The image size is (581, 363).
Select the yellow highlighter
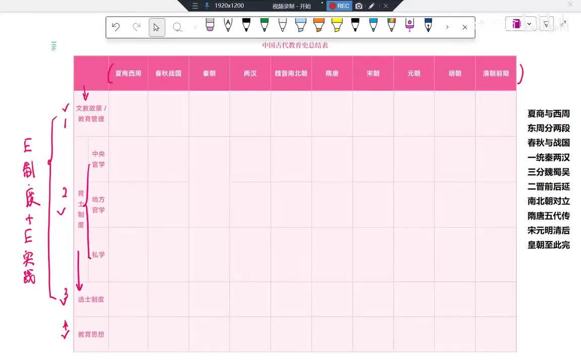pyautogui.click(x=337, y=25)
